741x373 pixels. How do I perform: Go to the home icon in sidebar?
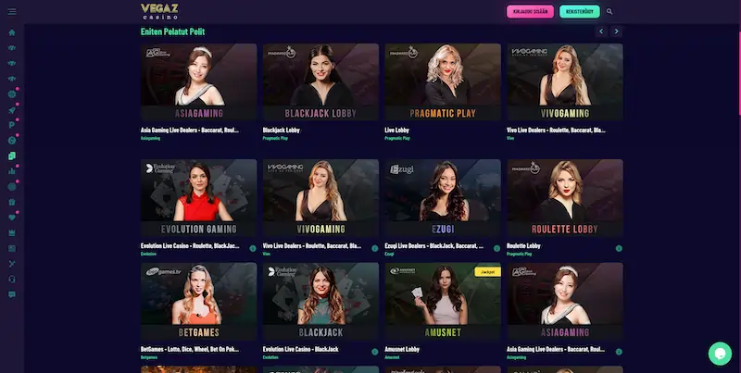(12, 32)
